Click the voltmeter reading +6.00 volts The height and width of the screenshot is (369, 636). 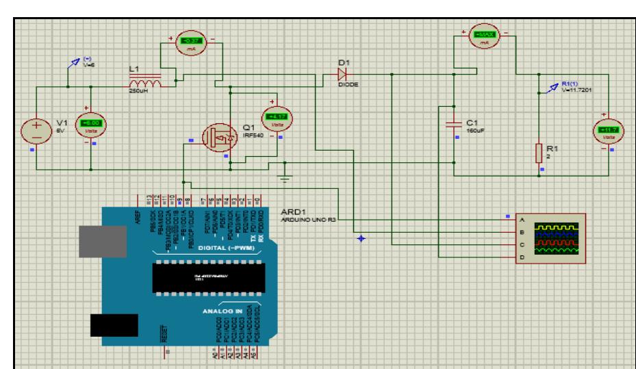point(91,125)
